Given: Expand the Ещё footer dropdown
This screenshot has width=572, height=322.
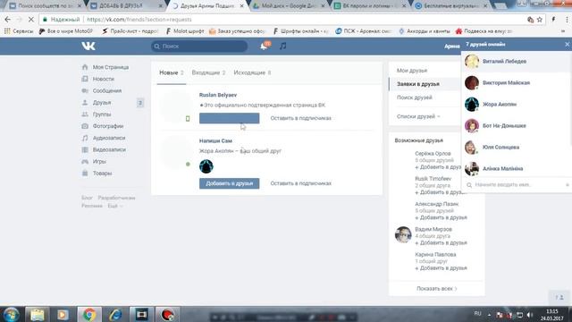Looking at the screenshot, I should pyautogui.click(x=115, y=206).
